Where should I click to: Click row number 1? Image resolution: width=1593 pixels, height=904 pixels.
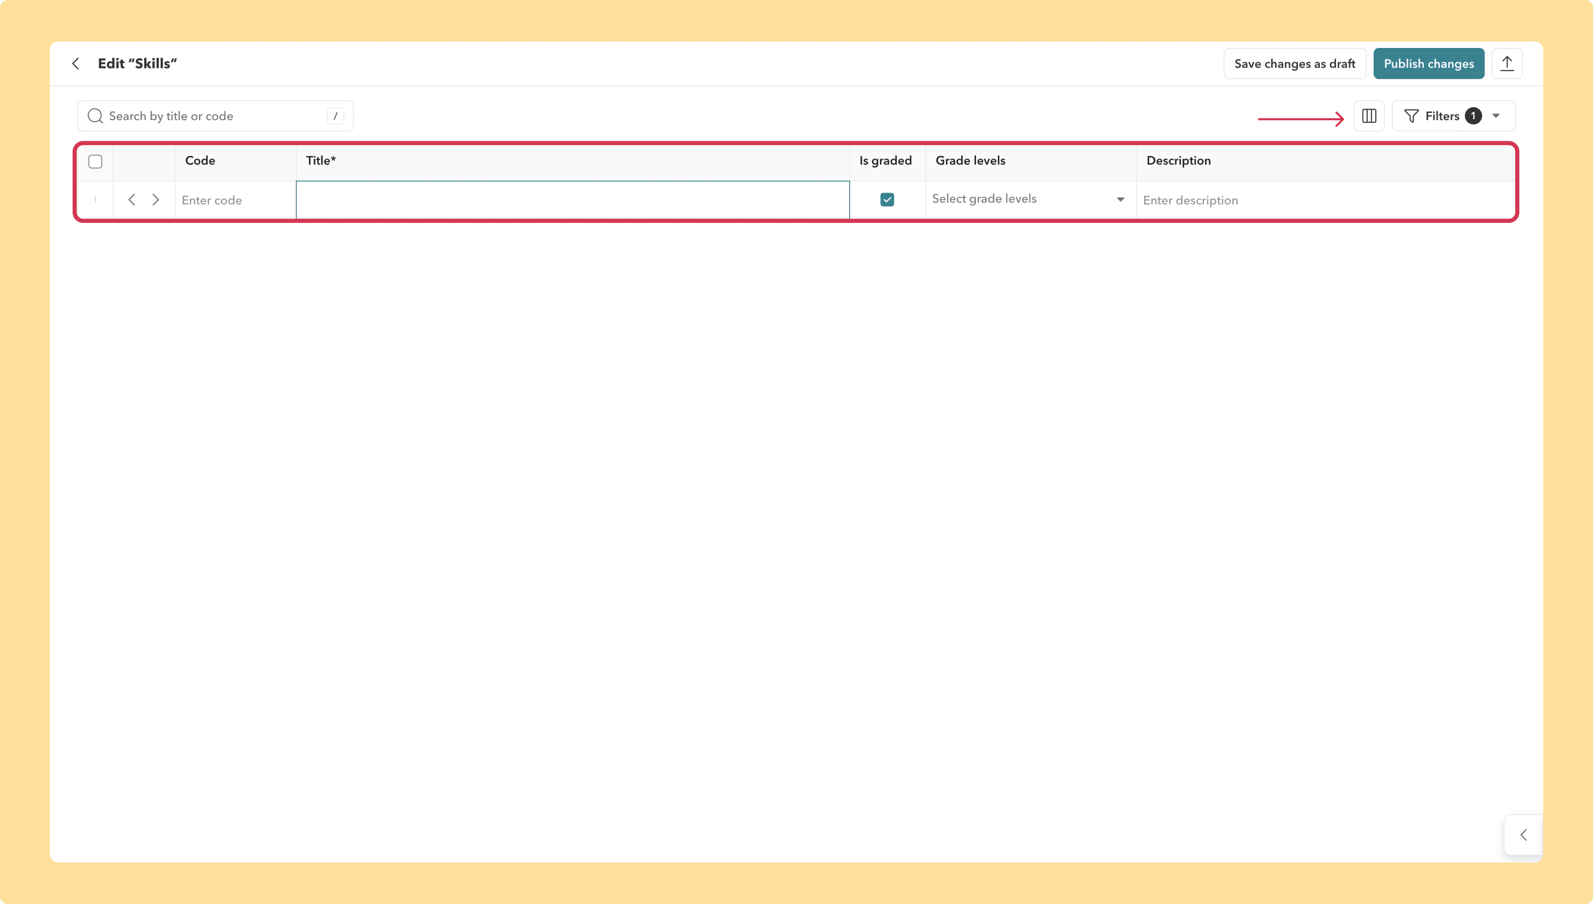(x=95, y=200)
